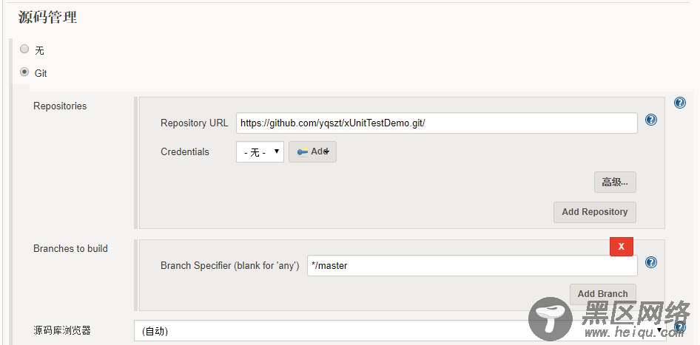The image size is (700, 345).
Task: Select the Git radio button
Action: (24, 72)
